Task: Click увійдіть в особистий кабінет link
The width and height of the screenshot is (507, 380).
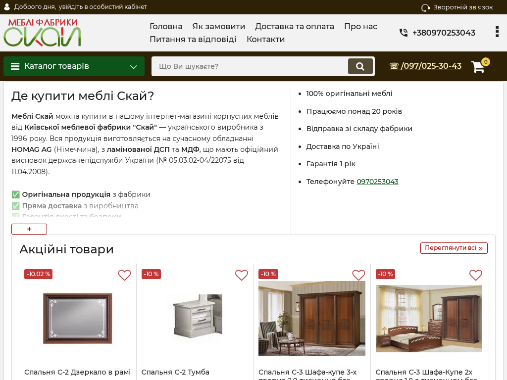Action: 102,7
